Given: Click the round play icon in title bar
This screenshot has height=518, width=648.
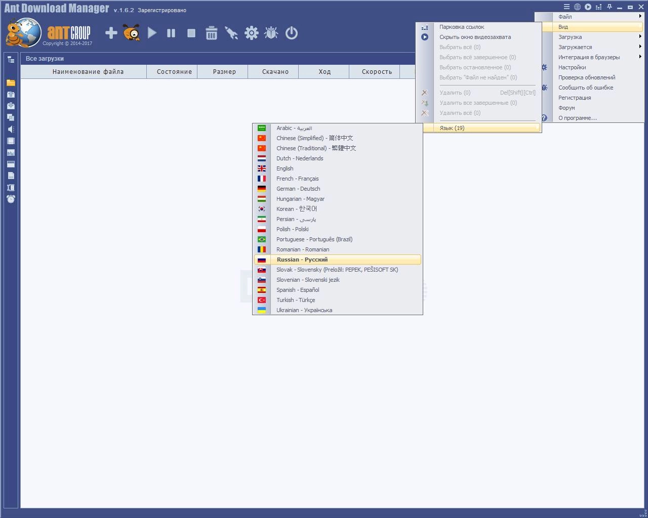Looking at the screenshot, I should 588,7.
